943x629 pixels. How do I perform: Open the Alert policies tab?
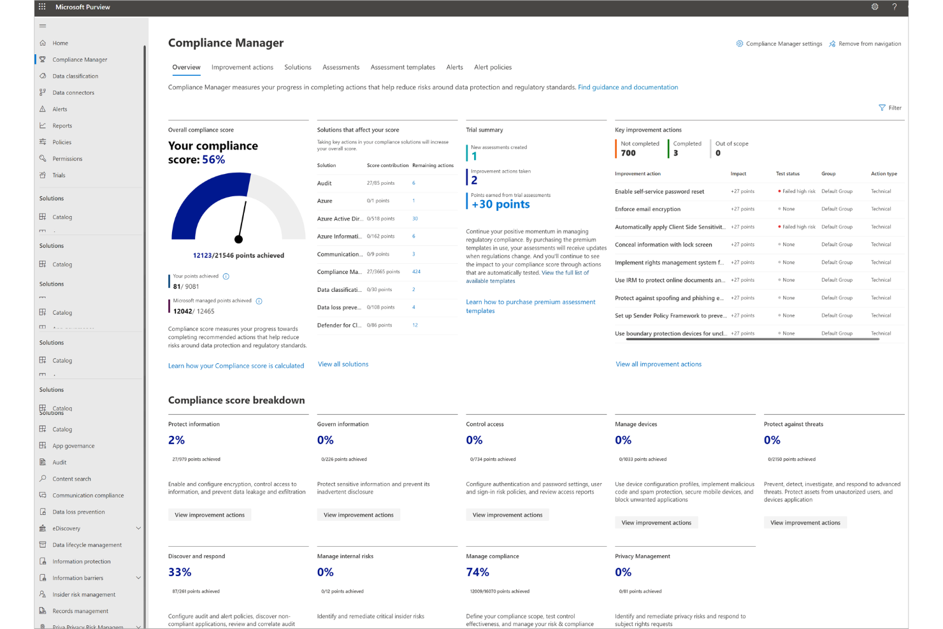[493, 67]
